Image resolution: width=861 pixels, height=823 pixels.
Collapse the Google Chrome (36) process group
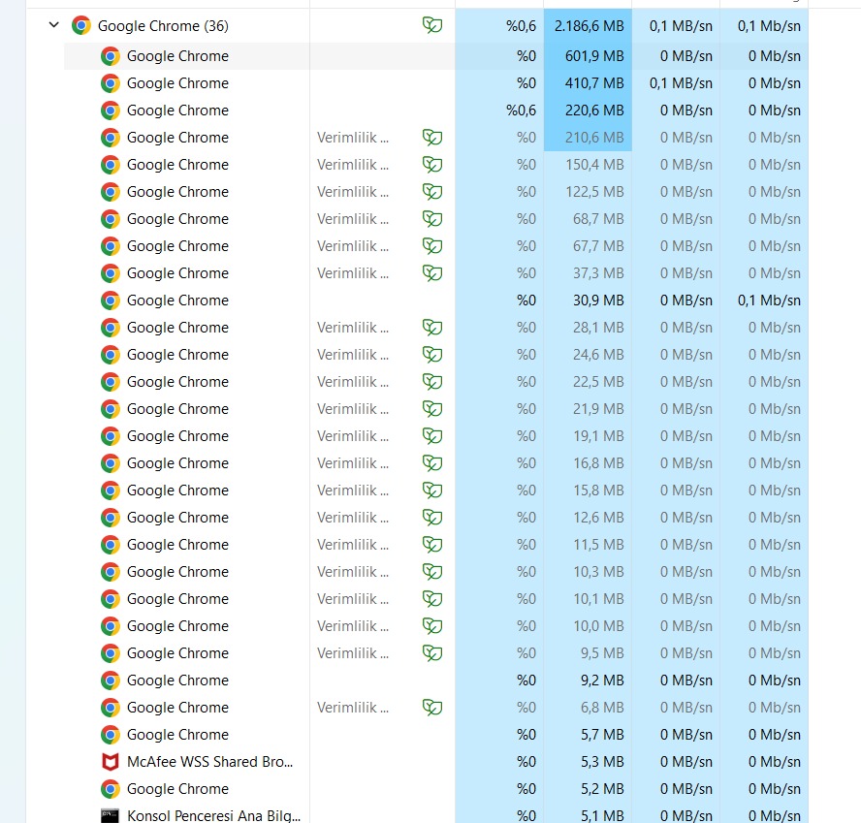pos(54,24)
